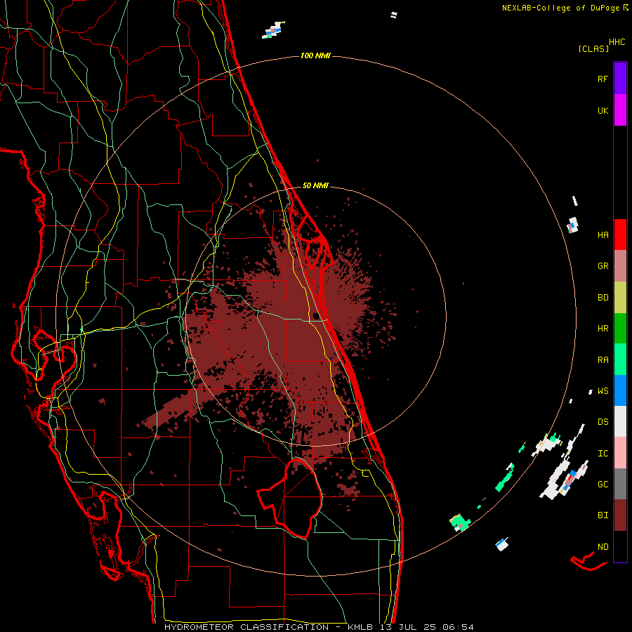
Task: Click the WS blue legend swatch
Action: coord(620,390)
